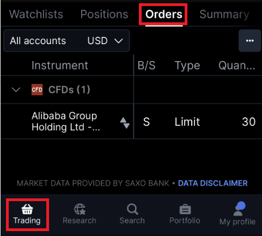Image resolution: width=262 pixels, height=236 pixels.
Task: Collapse the CFDs (1) group chevron
Action: [x=16, y=89]
